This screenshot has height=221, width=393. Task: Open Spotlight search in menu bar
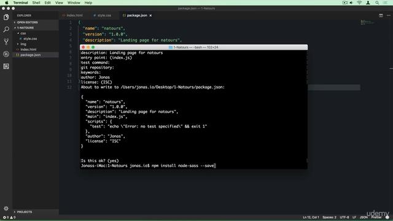pos(377,2)
